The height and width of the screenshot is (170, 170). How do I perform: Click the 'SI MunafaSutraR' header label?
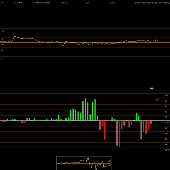pos(42,3)
